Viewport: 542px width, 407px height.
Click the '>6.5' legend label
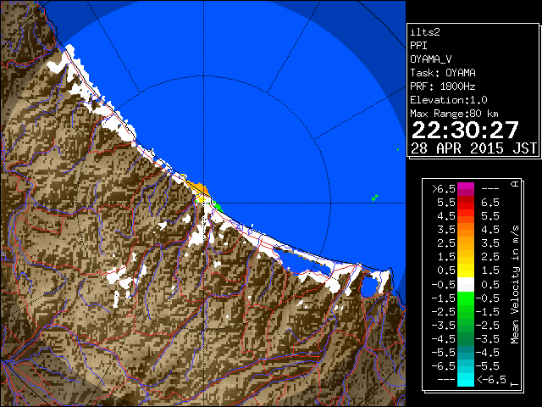444,189
